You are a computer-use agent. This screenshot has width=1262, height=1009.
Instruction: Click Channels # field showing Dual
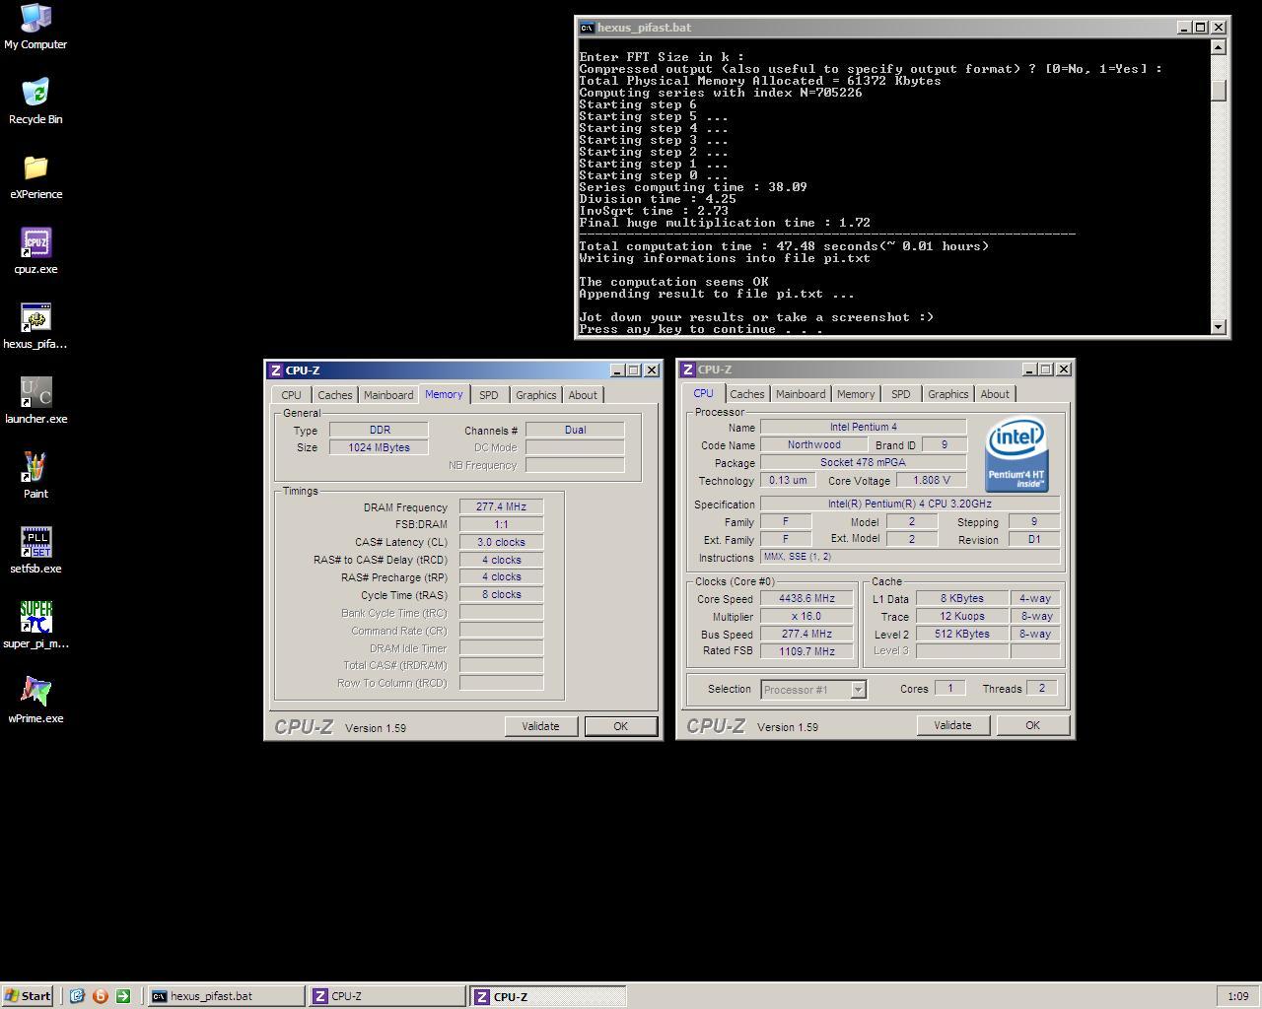[x=575, y=431]
